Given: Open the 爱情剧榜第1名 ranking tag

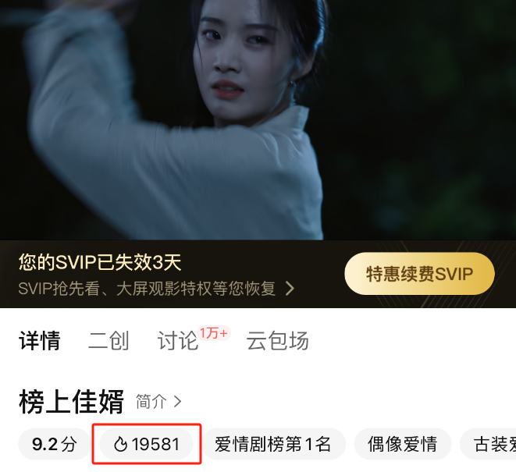Looking at the screenshot, I should pyautogui.click(x=272, y=444).
